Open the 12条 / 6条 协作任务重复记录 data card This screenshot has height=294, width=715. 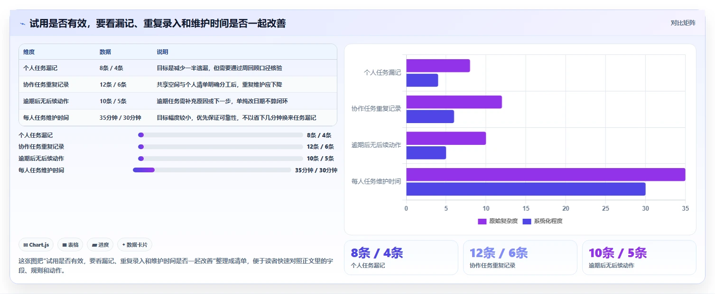[x=520, y=258]
